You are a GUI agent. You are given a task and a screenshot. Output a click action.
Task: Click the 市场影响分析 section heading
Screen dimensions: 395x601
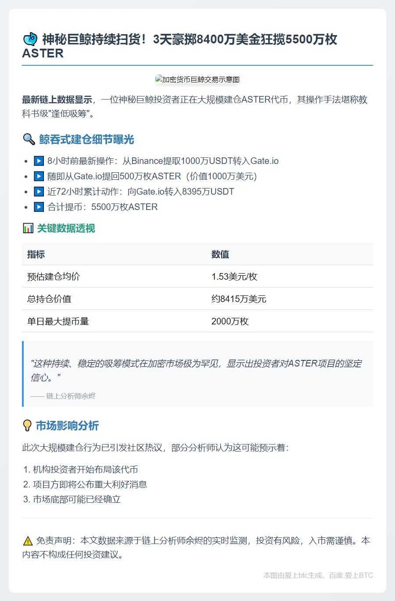click(x=67, y=426)
